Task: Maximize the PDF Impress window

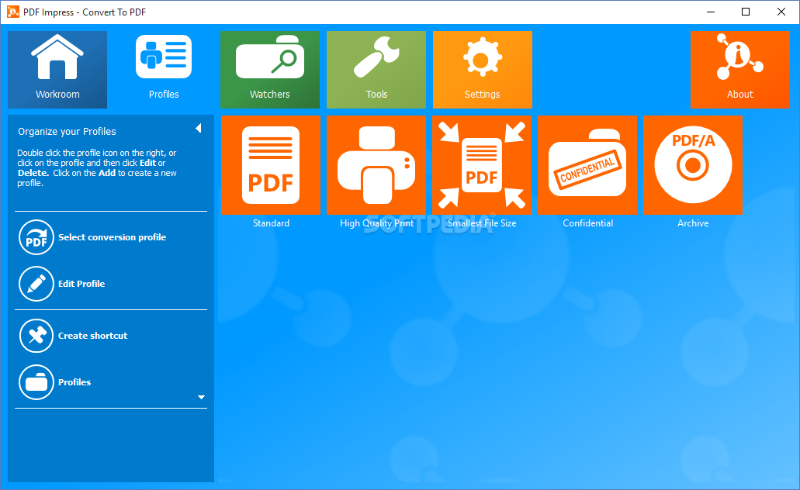Action: [746, 12]
